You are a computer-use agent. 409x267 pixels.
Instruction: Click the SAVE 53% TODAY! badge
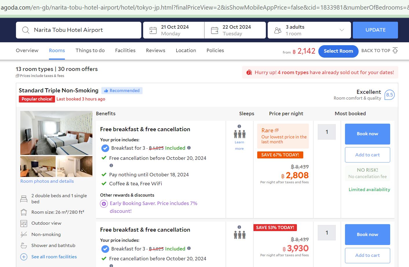tap(275, 228)
